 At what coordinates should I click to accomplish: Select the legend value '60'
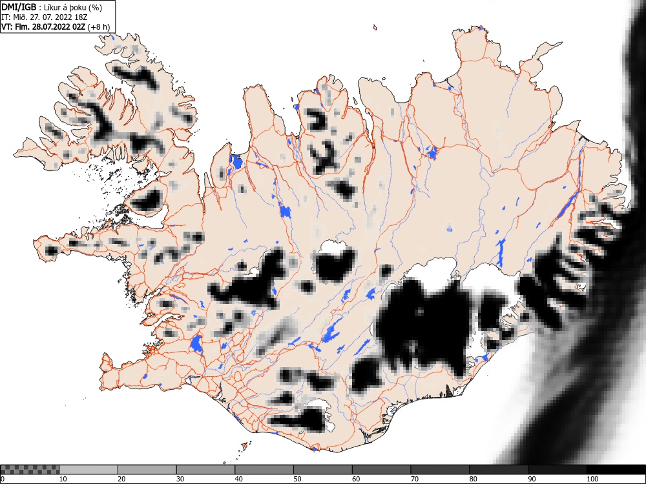[x=355, y=479]
